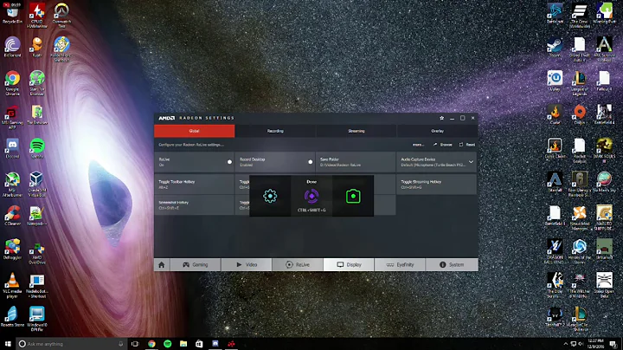623x350 pixels.
Task: Switch to the Streaming tab
Action: tap(356, 131)
